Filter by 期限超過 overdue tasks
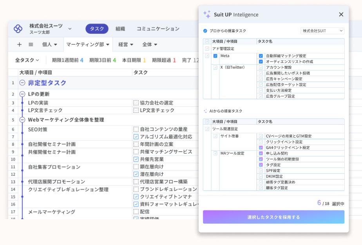Screen dimensions: 362x245 tap(164, 60)
